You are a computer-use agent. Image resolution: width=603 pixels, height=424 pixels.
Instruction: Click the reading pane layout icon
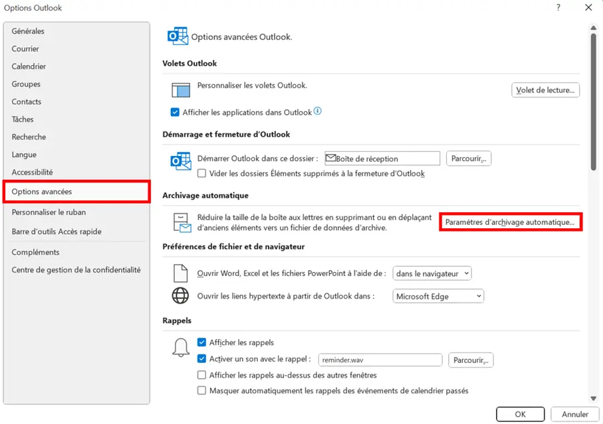click(x=181, y=90)
